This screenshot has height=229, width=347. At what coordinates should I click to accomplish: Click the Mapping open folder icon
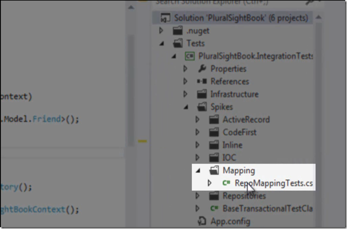click(x=214, y=170)
